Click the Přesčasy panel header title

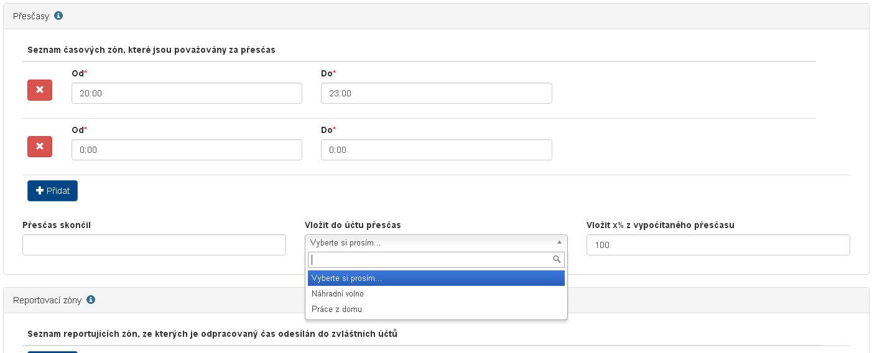(31, 16)
